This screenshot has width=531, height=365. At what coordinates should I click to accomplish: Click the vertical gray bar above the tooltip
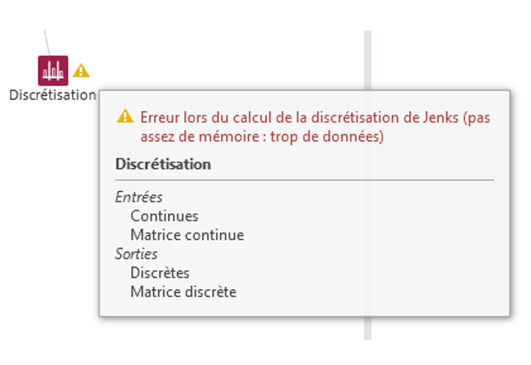[368, 60]
